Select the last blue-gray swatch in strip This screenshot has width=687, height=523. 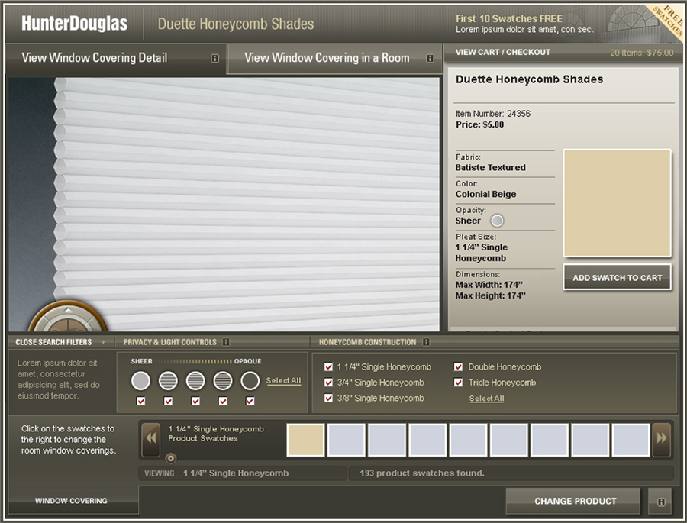click(631, 440)
